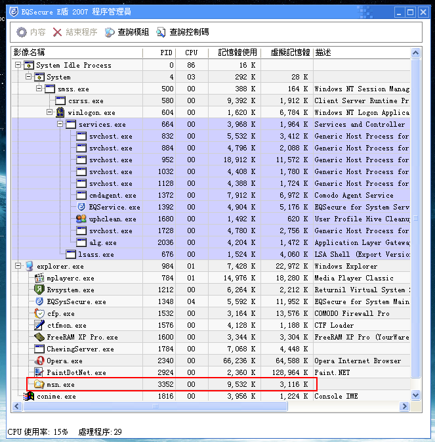Click the winlogon.exe icon

pos(60,112)
